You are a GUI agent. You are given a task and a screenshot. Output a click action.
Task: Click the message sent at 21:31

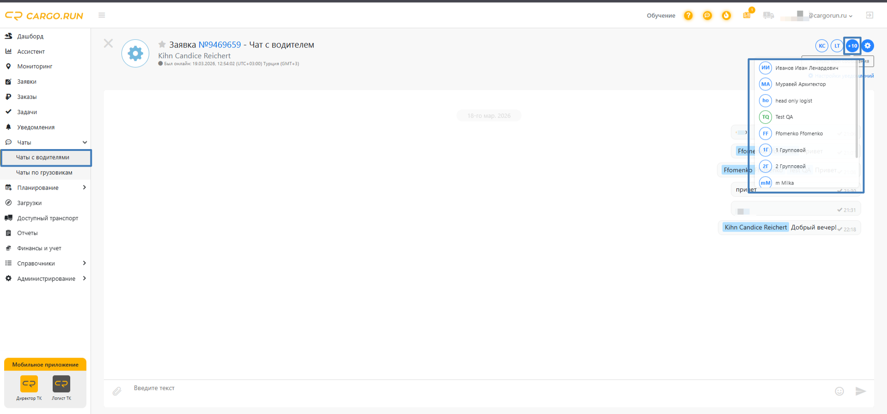[x=796, y=209]
